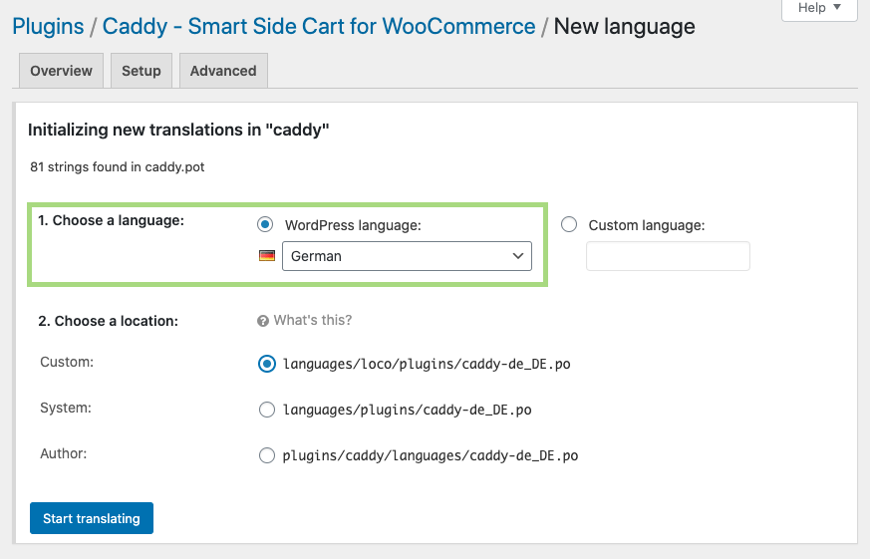Select the WordPress language radio button

click(x=265, y=224)
